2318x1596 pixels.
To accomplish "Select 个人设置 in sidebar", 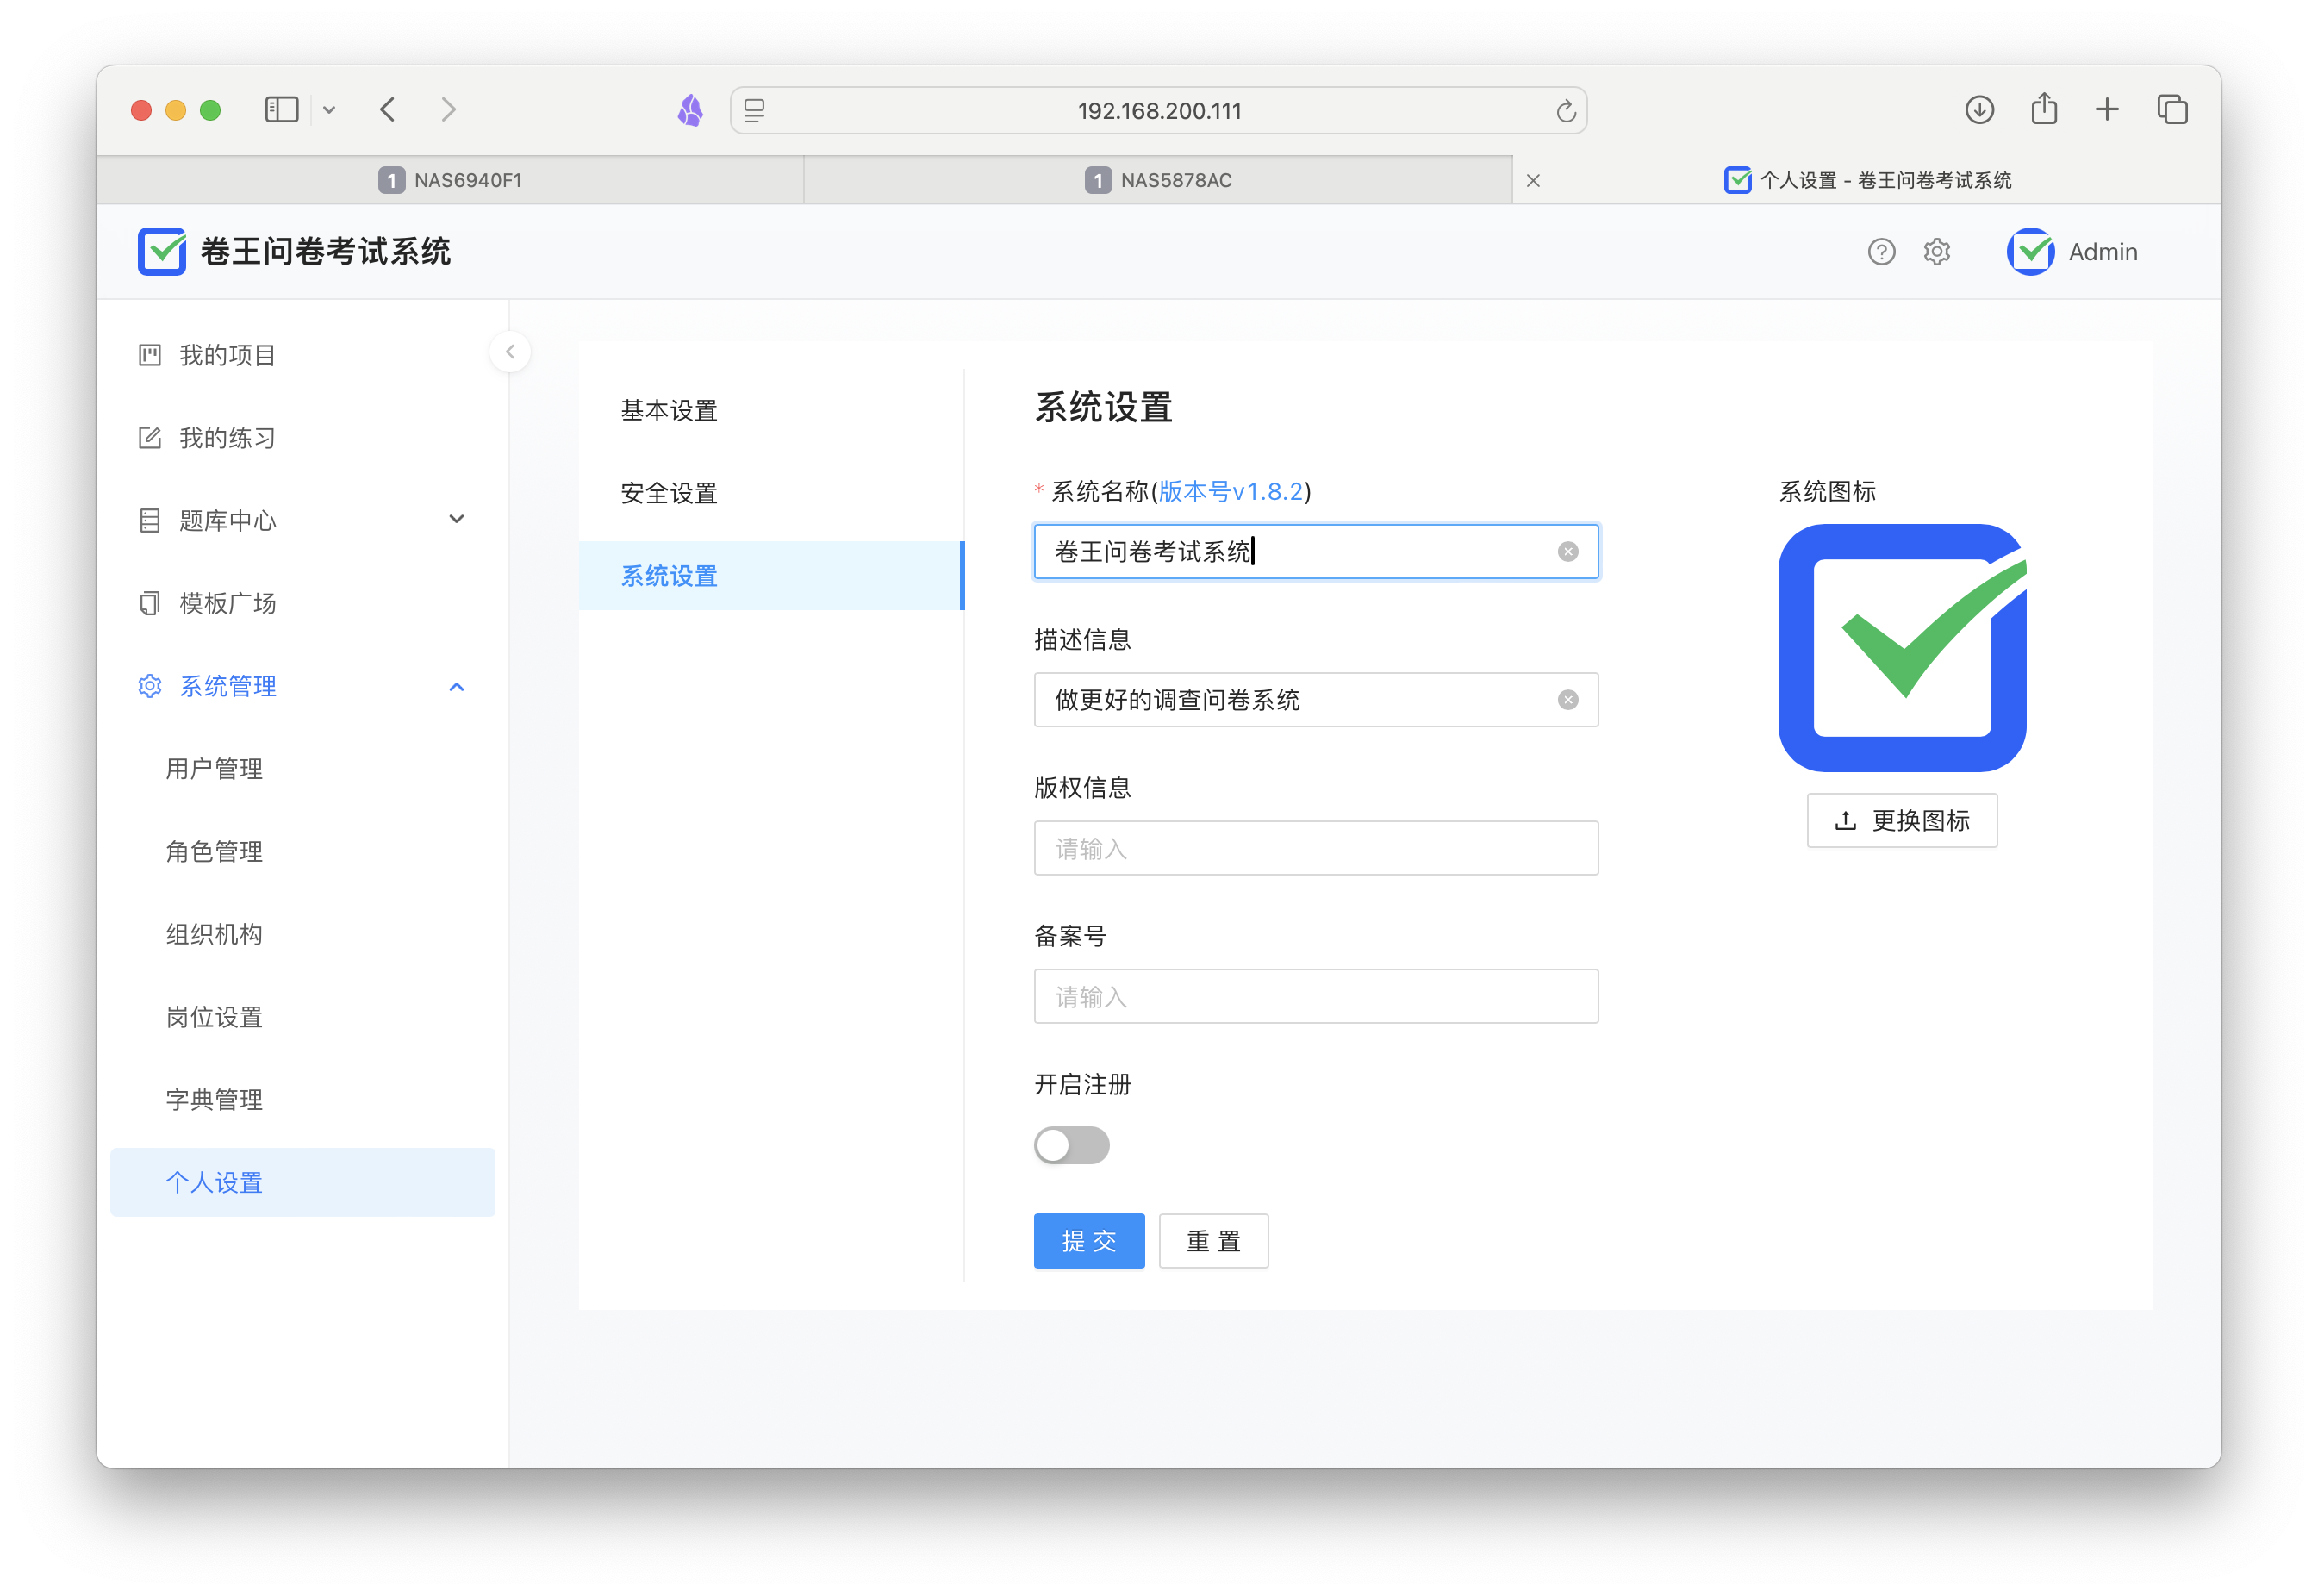I will pyautogui.click(x=303, y=1184).
